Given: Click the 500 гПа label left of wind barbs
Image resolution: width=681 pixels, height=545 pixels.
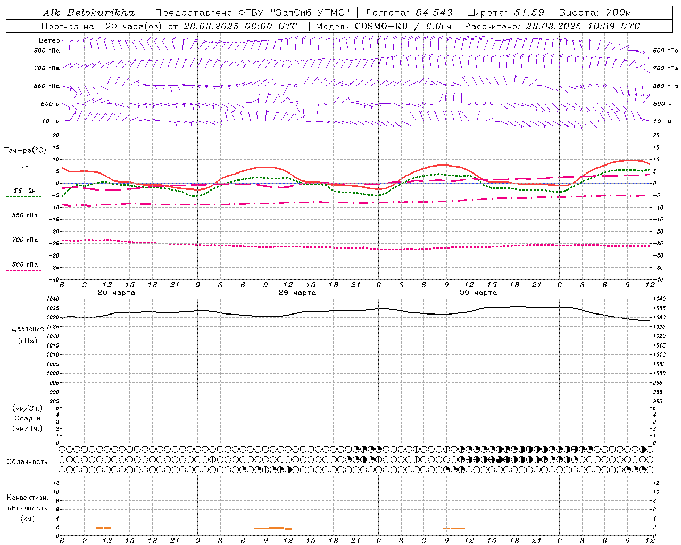Looking at the screenshot, I should coord(47,51).
